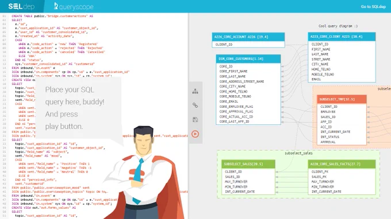Click the save diskette icon
This screenshot has width=391, height=219.
(x=195, y=120)
